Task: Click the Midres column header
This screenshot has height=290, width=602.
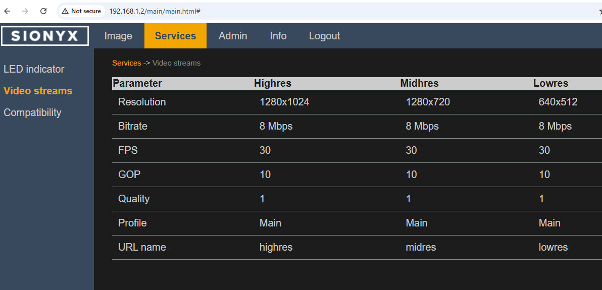Action: [419, 83]
